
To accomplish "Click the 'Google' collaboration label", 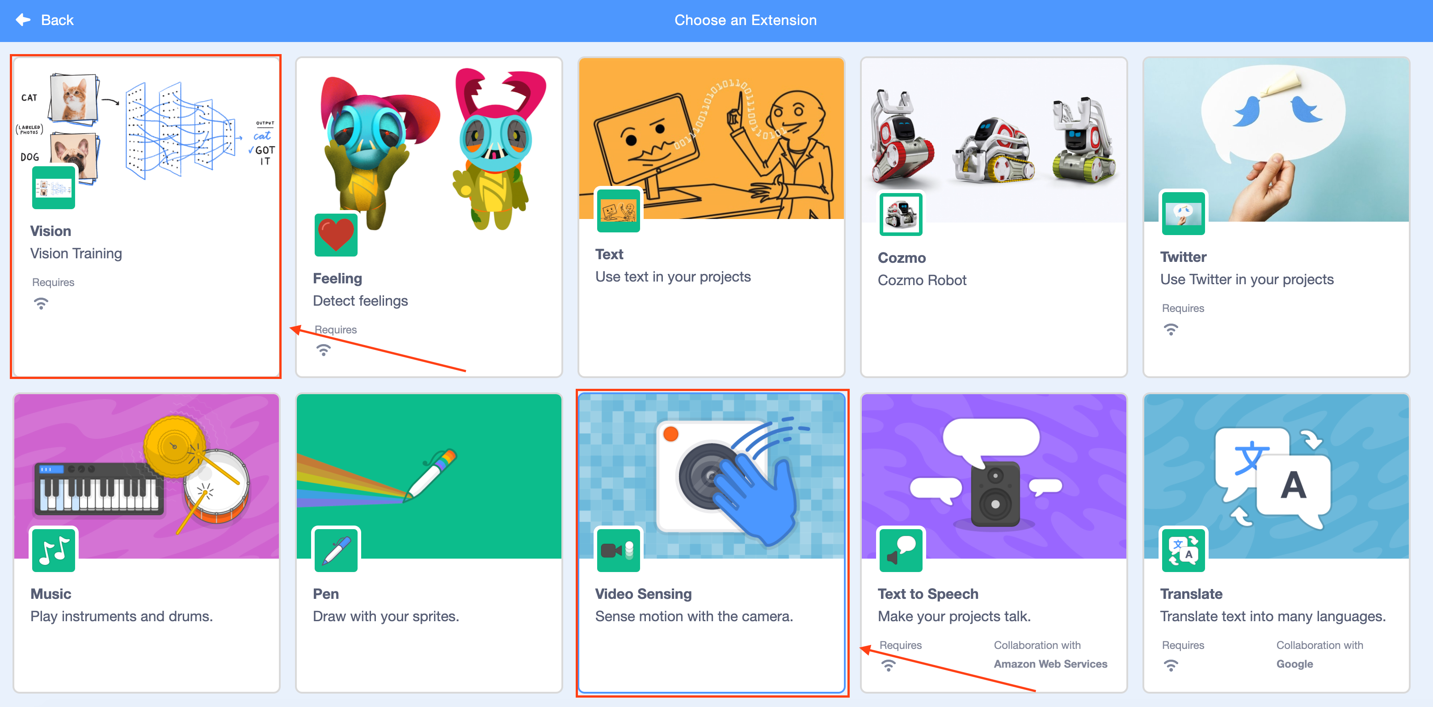I will coord(1294,664).
